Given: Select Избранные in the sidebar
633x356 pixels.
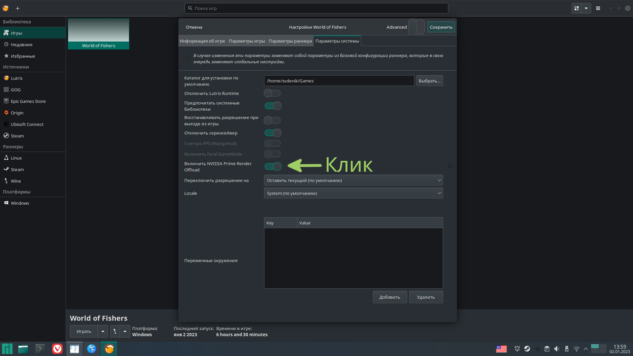Looking at the screenshot, I should click(x=33, y=56).
